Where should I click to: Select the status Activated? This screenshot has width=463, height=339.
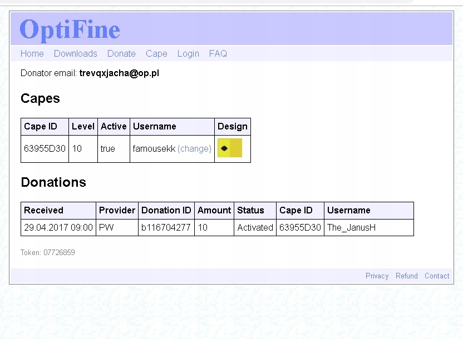(255, 227)
